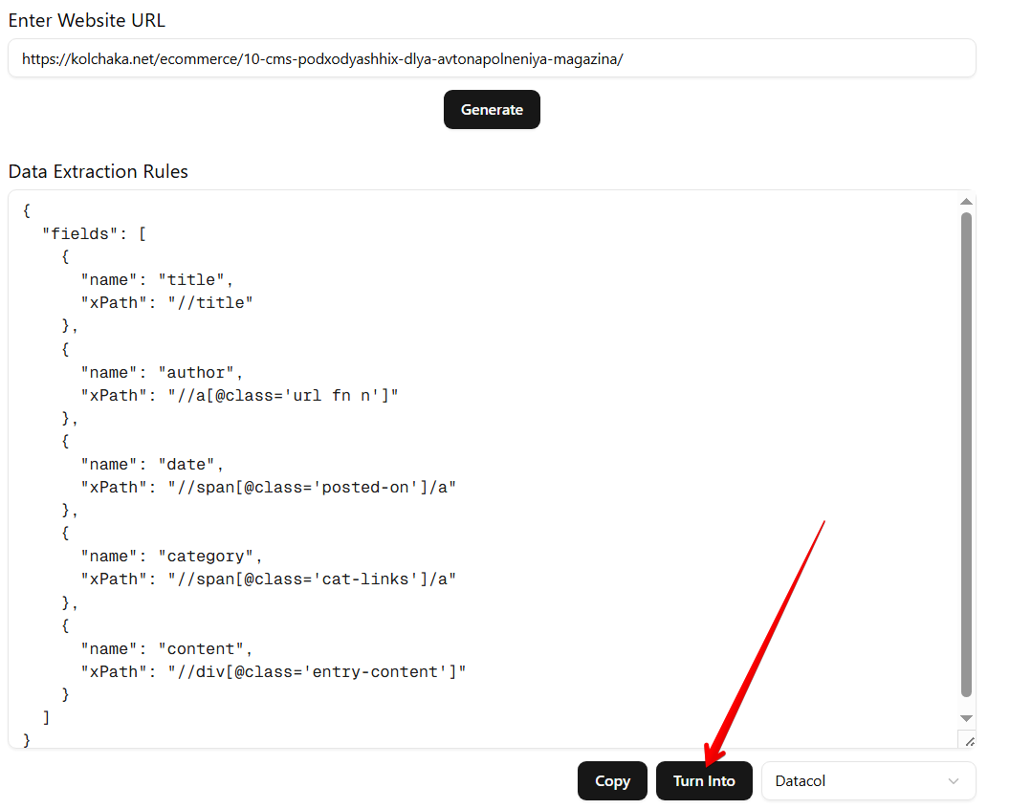The height and width of the screenshot is (809, 1010).
Task: Click the Turn Into button
Action: click(x=704, y=781)
